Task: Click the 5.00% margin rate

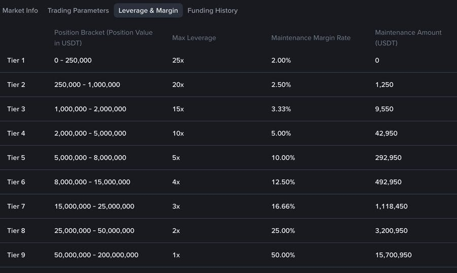Action: (281, 133)
